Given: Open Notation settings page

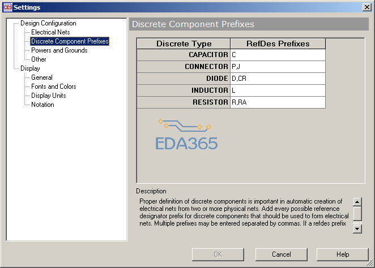Looking at the screenshot, I should tap(42, 105).
